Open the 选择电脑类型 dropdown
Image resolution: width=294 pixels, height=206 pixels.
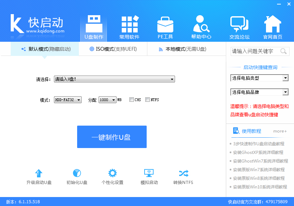point(259,78)
